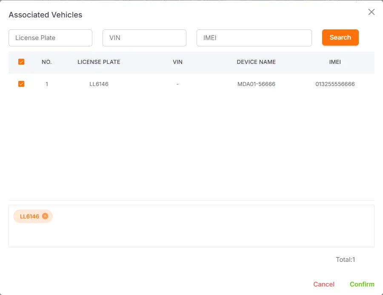Click IMEI value 013255556666 in row 1
The width and height of the screenshot is (383, 295).
335,84
